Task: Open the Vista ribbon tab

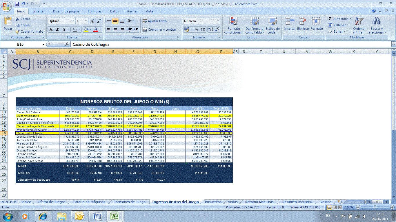Action: 149,11
